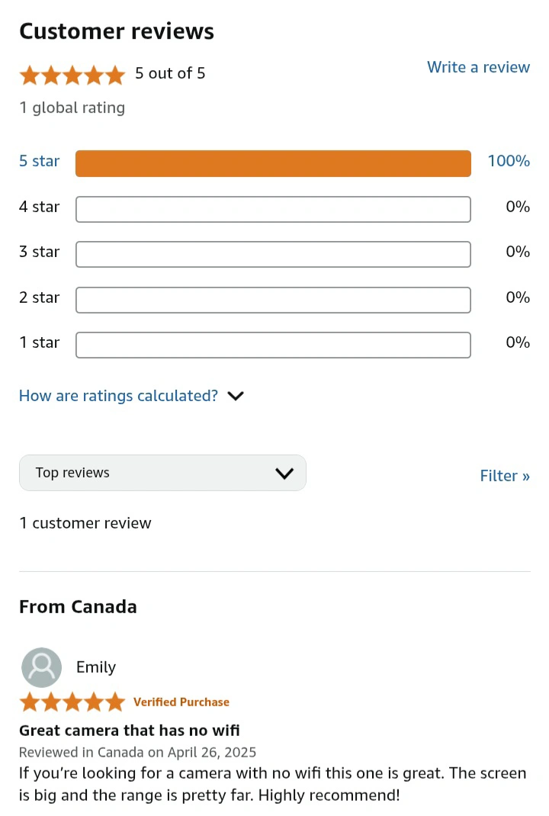Open the Top reviews sort dropdown

(x=162, y=473)
